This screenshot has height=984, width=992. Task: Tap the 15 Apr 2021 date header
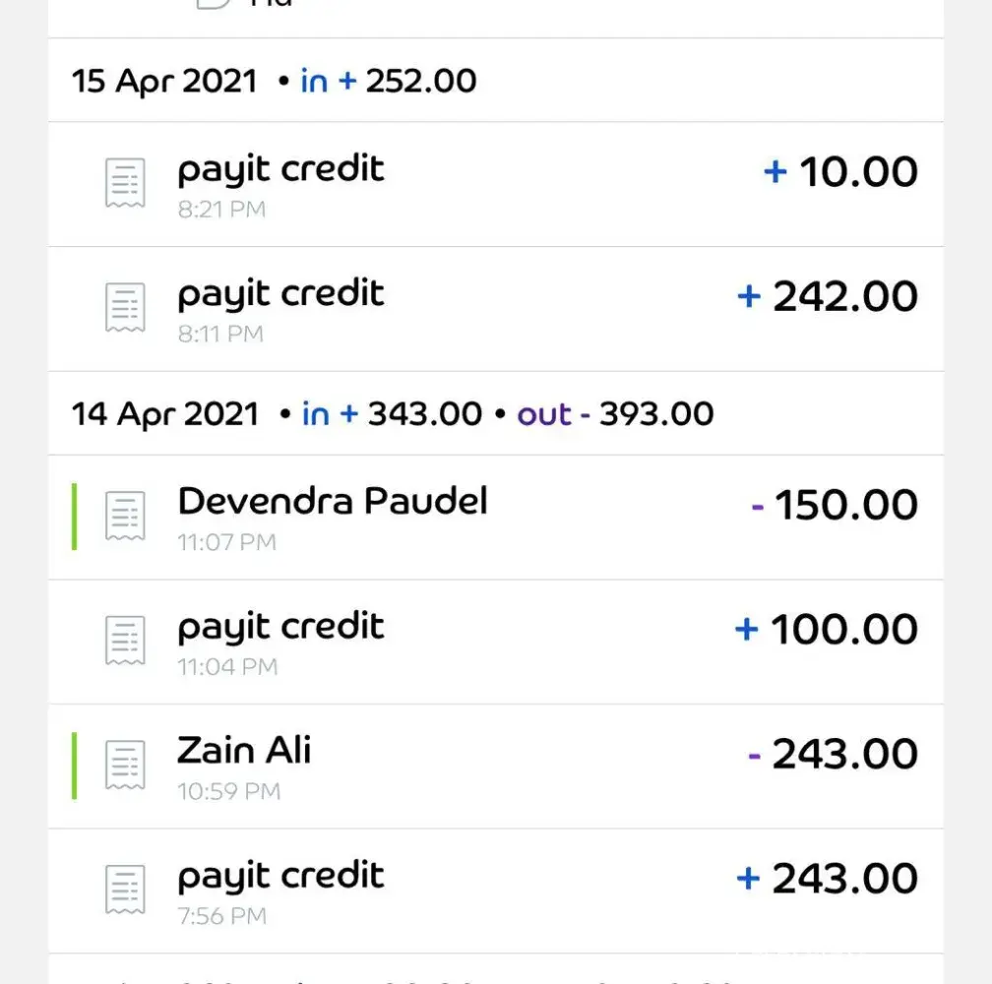(x=164, y=81)
